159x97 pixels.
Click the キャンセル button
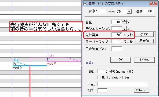[144, 60]
